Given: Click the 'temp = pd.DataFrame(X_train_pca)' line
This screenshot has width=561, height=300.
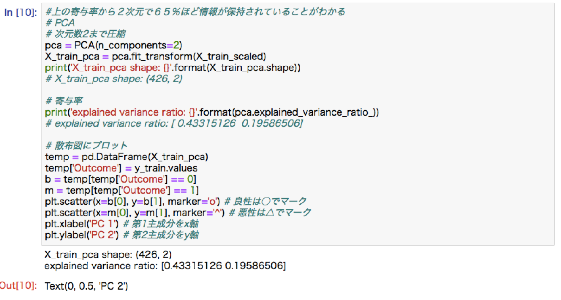Looking at the screenshot, I should pyautogui.click(x=126, y=157).
